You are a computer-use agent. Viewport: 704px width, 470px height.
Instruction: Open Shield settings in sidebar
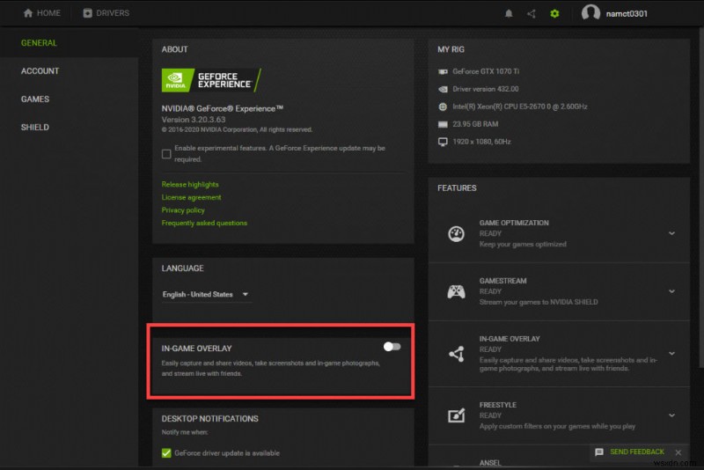[35, 128]
